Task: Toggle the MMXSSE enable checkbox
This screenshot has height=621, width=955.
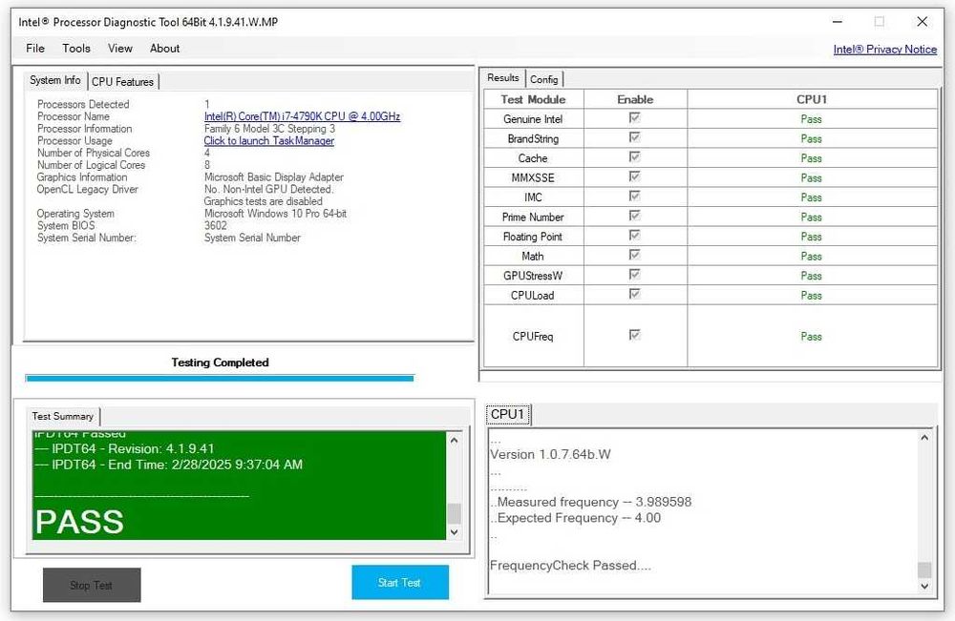Action: click(635, 176)
